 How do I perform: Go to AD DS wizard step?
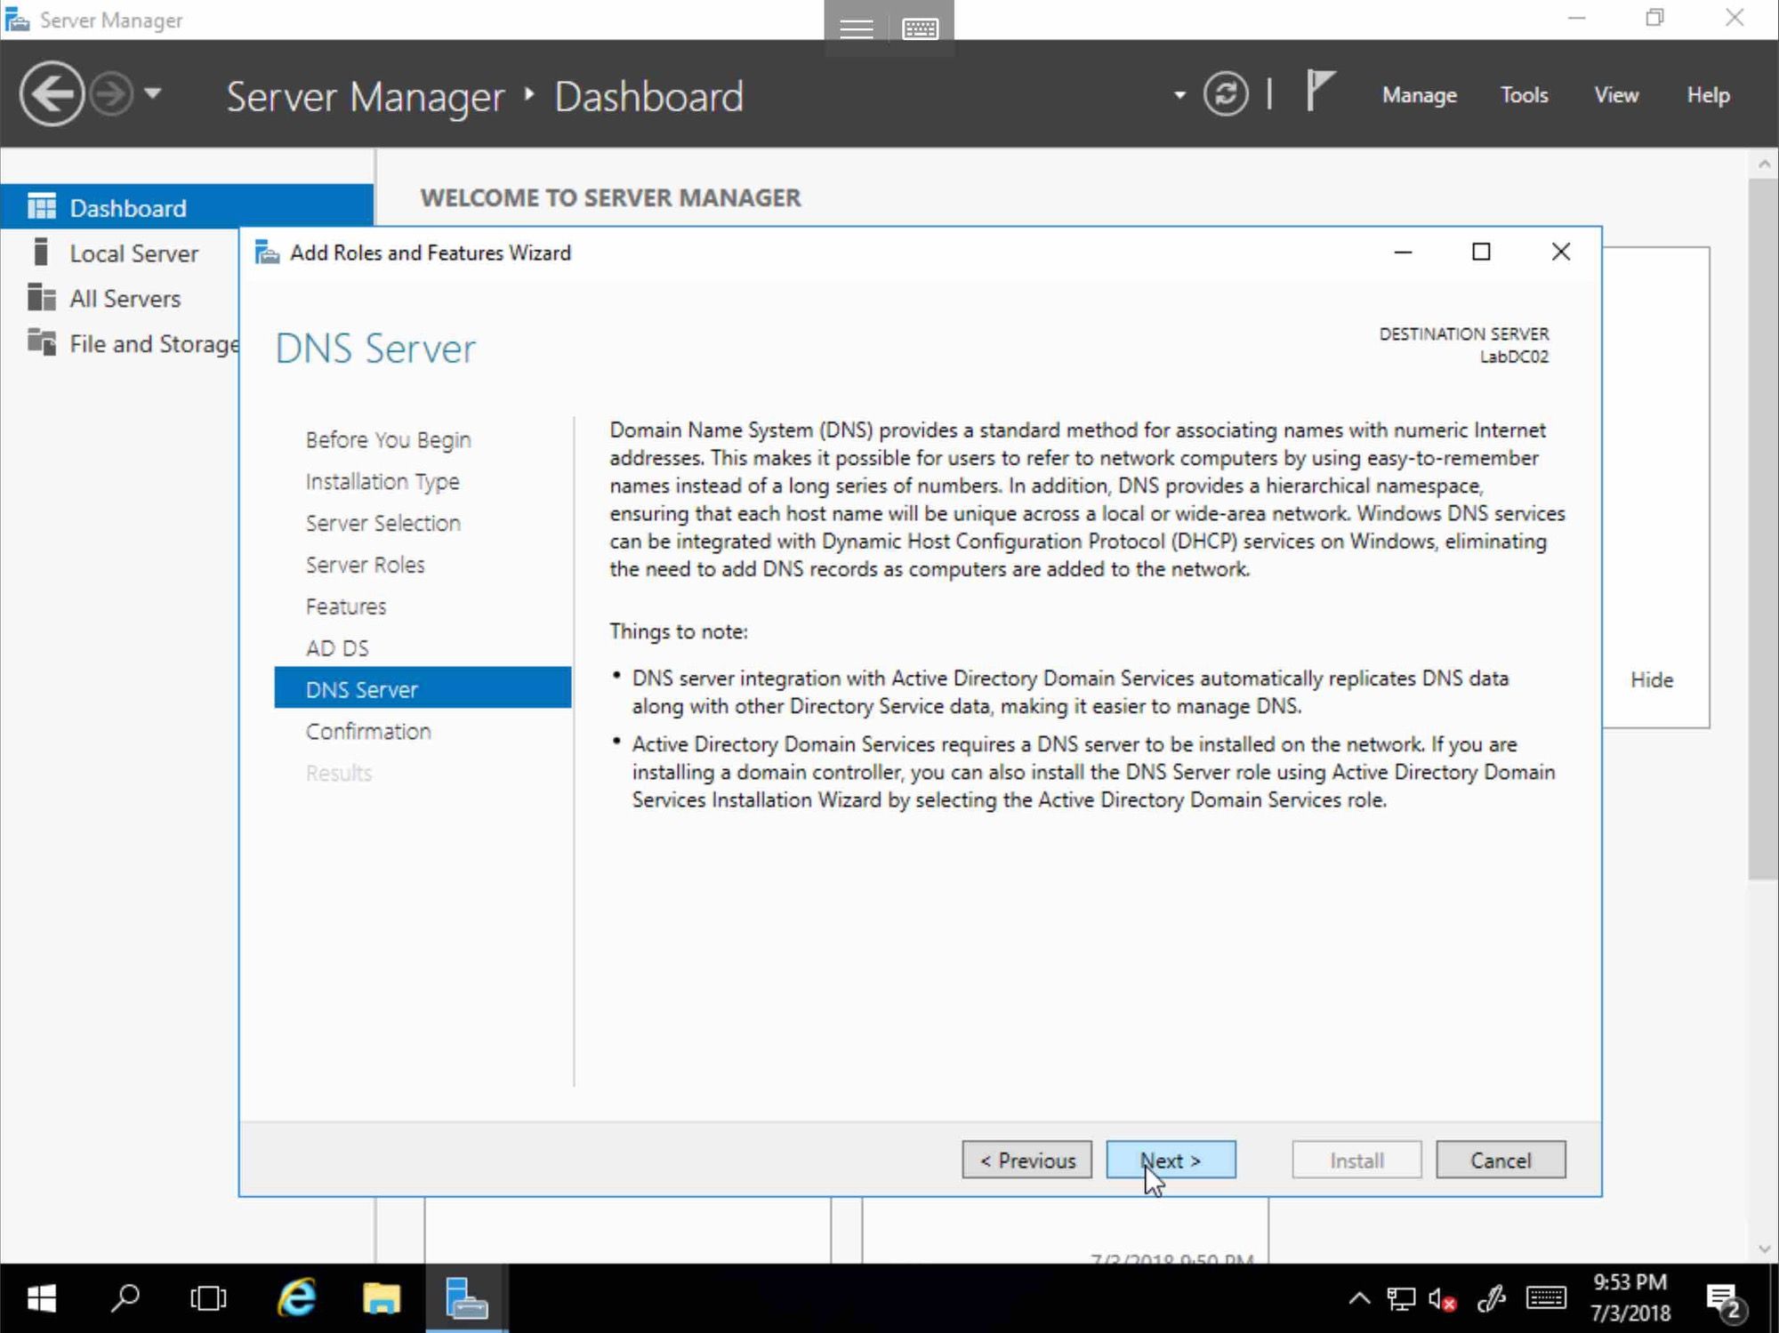(336, 648)
